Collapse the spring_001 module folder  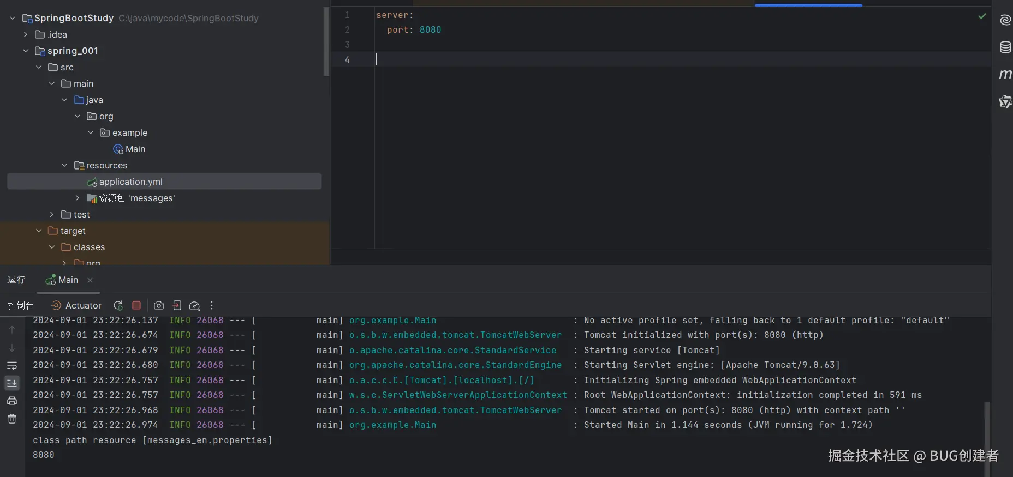tap(26, 51)
